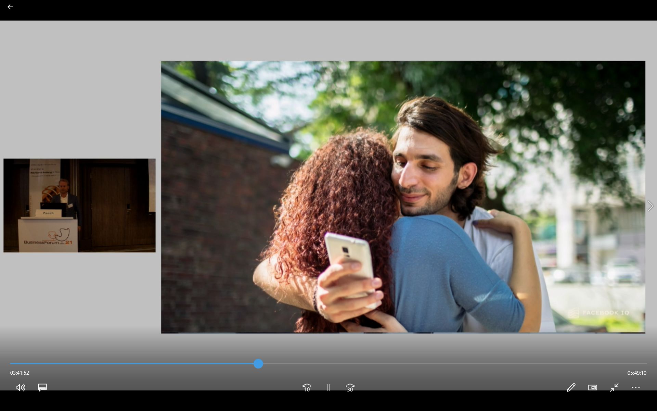Pause the video playback
This screenshot has height=411, width=657.
pyautogui.click(x=328, y=387)
